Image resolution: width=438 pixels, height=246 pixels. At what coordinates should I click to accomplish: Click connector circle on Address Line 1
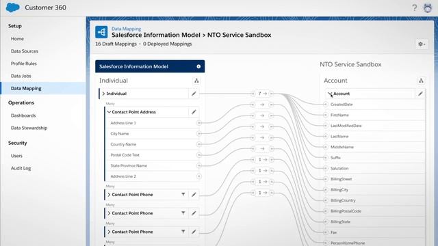click(x=199, y=123)
